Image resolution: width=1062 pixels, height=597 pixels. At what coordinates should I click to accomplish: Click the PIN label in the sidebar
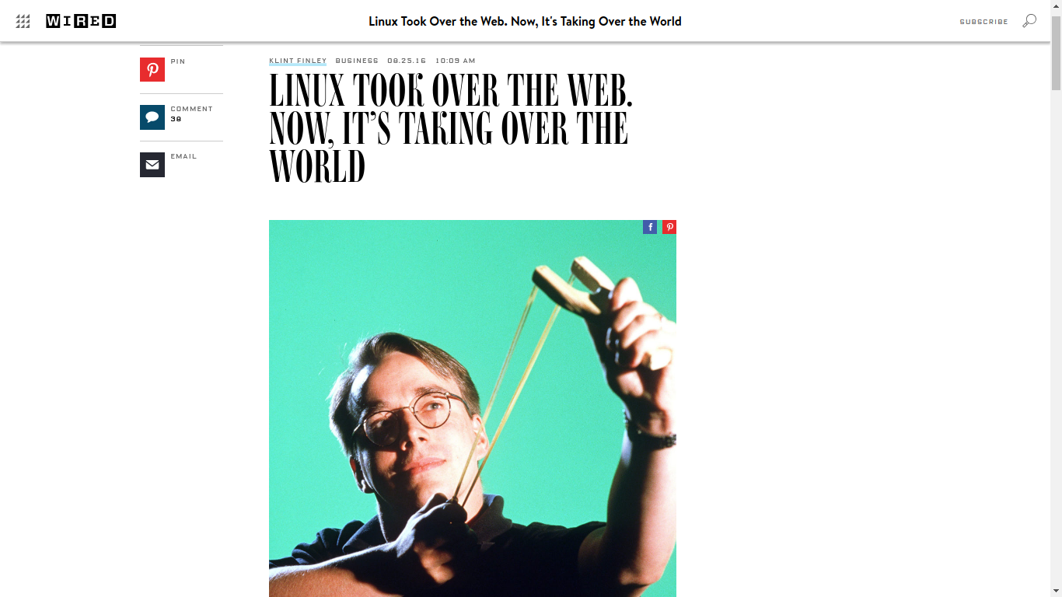click(178, 61)
